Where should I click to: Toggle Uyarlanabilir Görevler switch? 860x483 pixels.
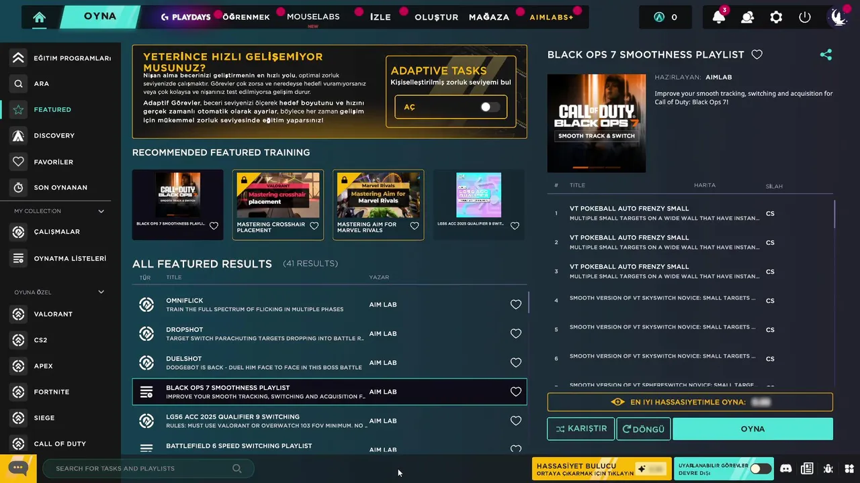(761, 469)
